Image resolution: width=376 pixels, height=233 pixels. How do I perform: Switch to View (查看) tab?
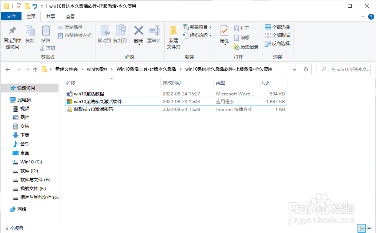(x=70, y=16)
